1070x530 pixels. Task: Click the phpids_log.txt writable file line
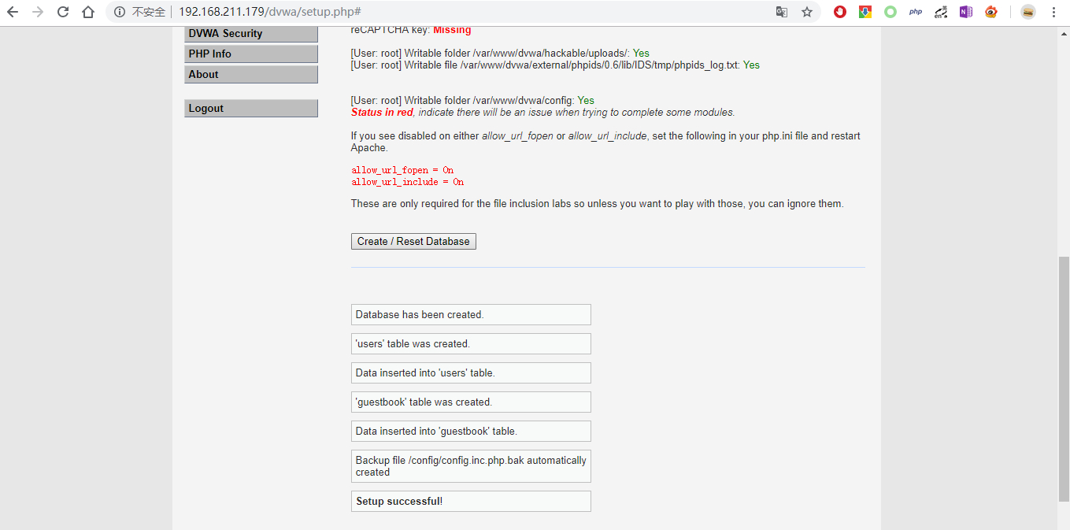tap(555, 65)
